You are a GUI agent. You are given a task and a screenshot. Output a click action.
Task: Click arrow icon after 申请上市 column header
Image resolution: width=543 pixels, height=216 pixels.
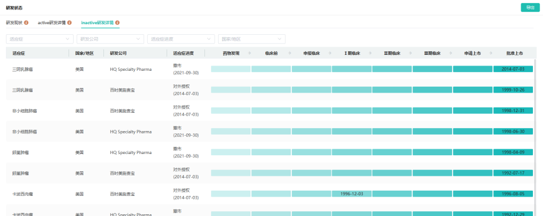pos(490,53)
